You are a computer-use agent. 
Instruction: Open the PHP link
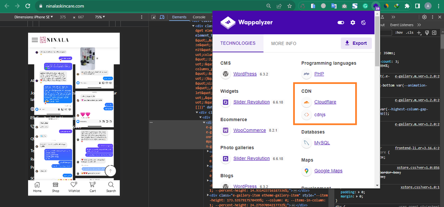[x=319, y=74]
